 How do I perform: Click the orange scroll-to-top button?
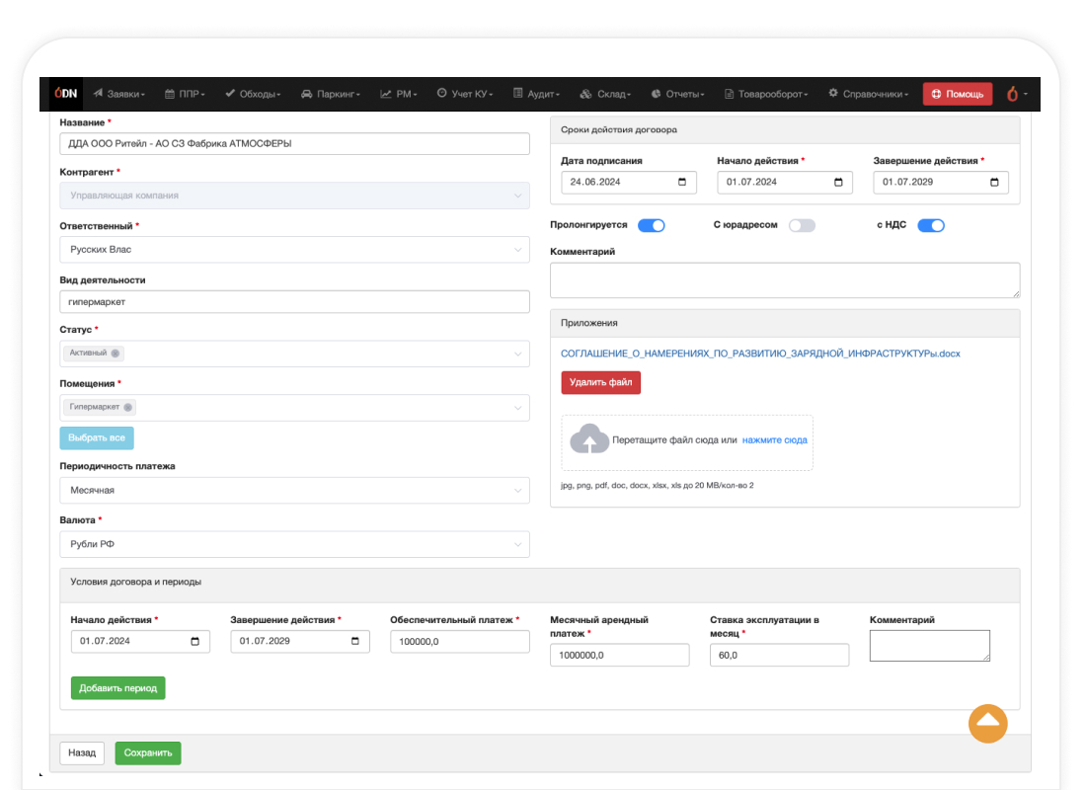987,724
